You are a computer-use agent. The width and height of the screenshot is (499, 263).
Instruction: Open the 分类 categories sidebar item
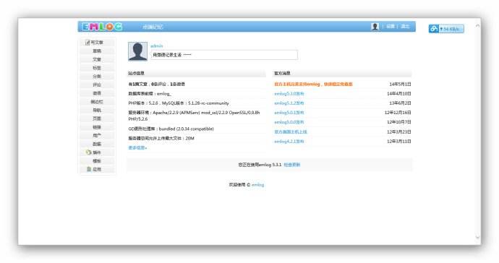[97, 77]
